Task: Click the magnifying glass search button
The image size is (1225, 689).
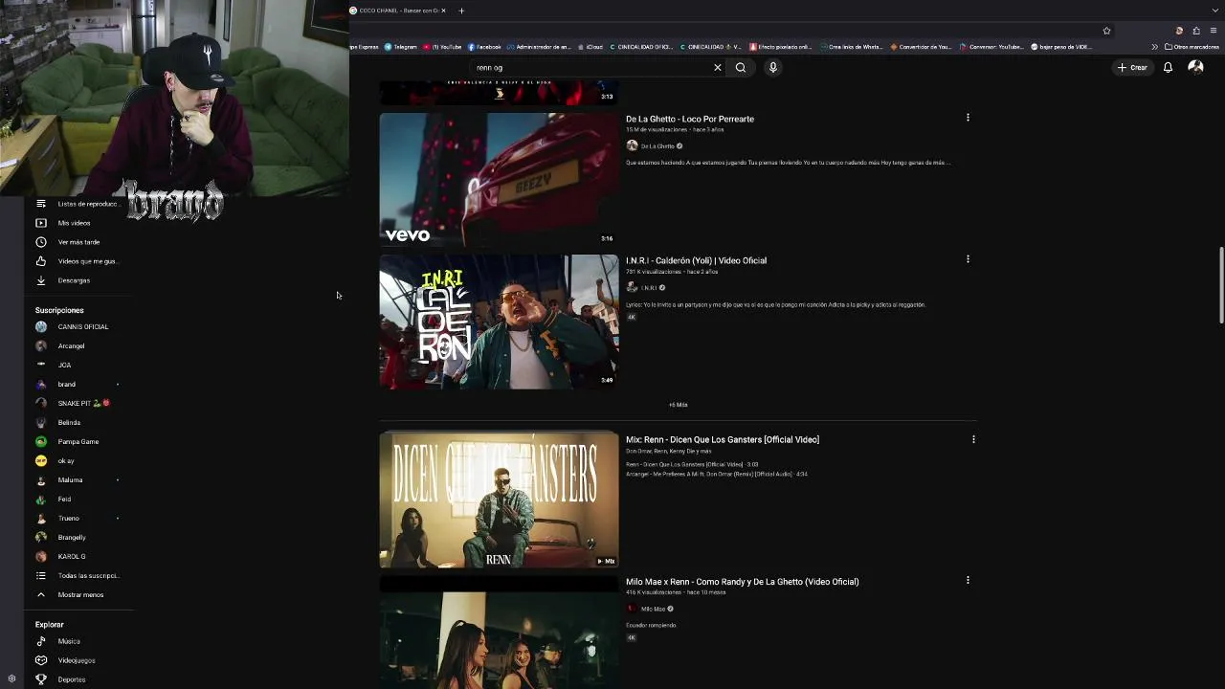Action: coord(741,68)
